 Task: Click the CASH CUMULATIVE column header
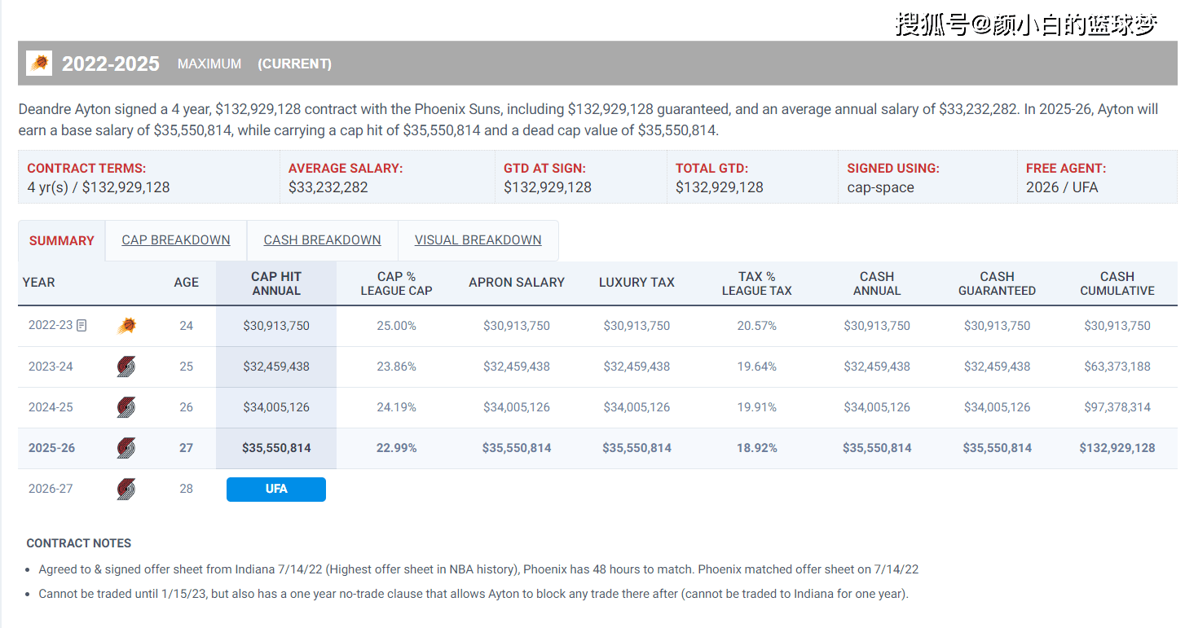(x=1117, y=283)
